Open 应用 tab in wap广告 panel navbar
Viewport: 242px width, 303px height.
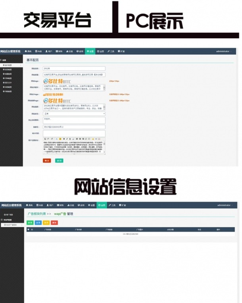(x=81, y=205)
